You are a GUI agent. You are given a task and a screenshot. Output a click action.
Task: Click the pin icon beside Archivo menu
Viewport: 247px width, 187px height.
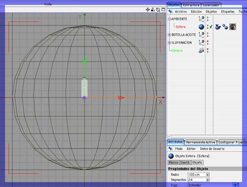coord(170,11)
